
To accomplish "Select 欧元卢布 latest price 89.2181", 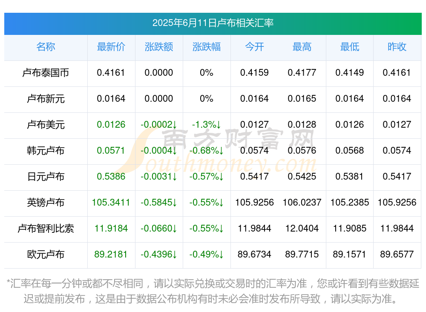I will [111, 254].
